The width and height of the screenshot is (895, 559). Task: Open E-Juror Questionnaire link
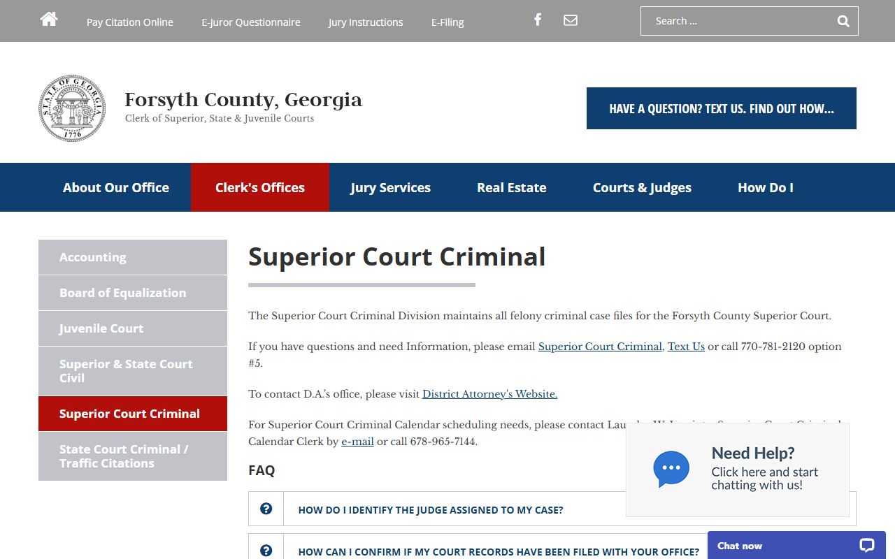click(x=251, y=22)
